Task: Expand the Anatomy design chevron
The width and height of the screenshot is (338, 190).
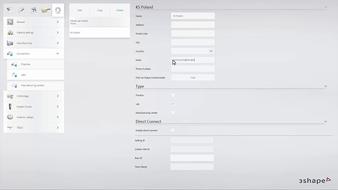Action: (x=58, y=117)
